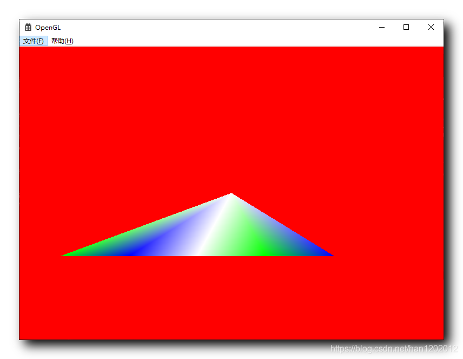The image size is (463, 359).
Task: Click the white apex of the gradient triangle
Action: (231, 196)
